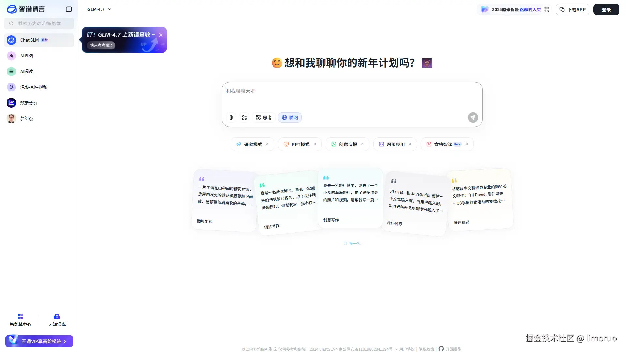Toggle the 思考 (thinking) mode
This screenshot has width=626, height=352.
click(263, 117)
